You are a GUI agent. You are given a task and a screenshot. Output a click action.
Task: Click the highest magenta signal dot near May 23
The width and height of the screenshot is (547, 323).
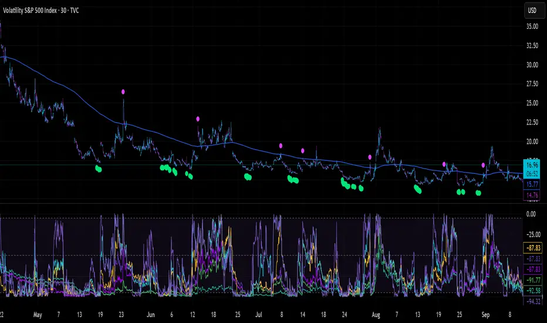coord(123,92)
